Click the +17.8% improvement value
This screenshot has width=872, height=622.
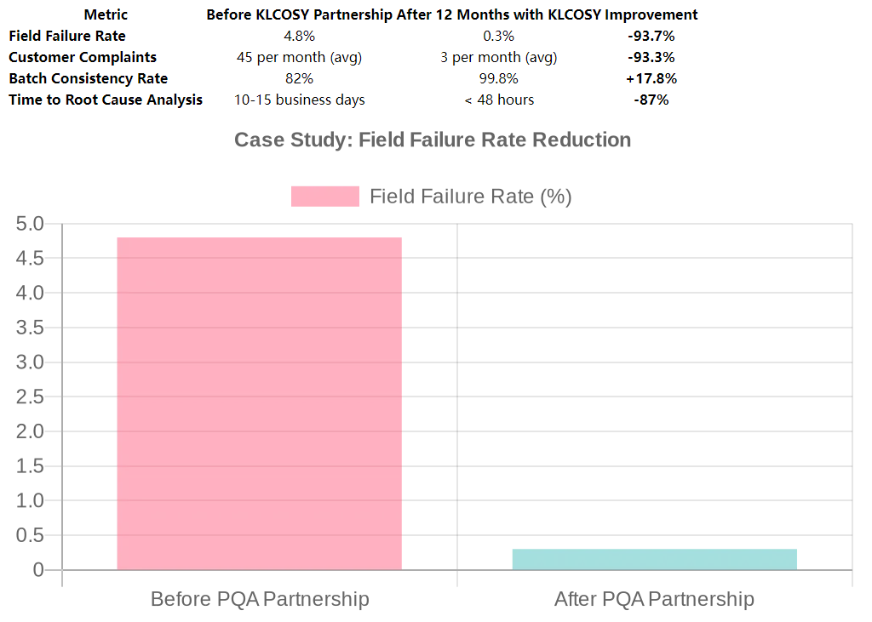(651, 78)
